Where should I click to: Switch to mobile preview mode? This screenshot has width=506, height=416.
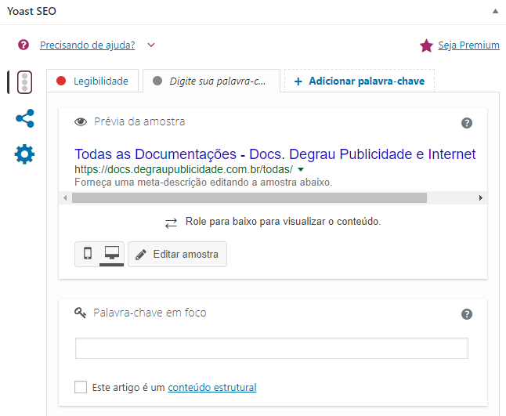pyautogui.click(x=88, y=254)
